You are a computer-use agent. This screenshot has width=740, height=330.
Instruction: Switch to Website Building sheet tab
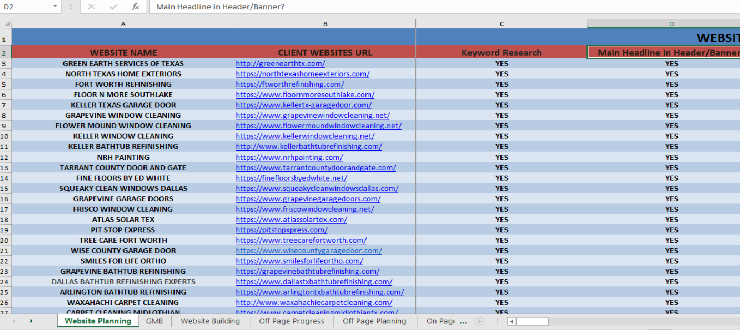point(210,321)
